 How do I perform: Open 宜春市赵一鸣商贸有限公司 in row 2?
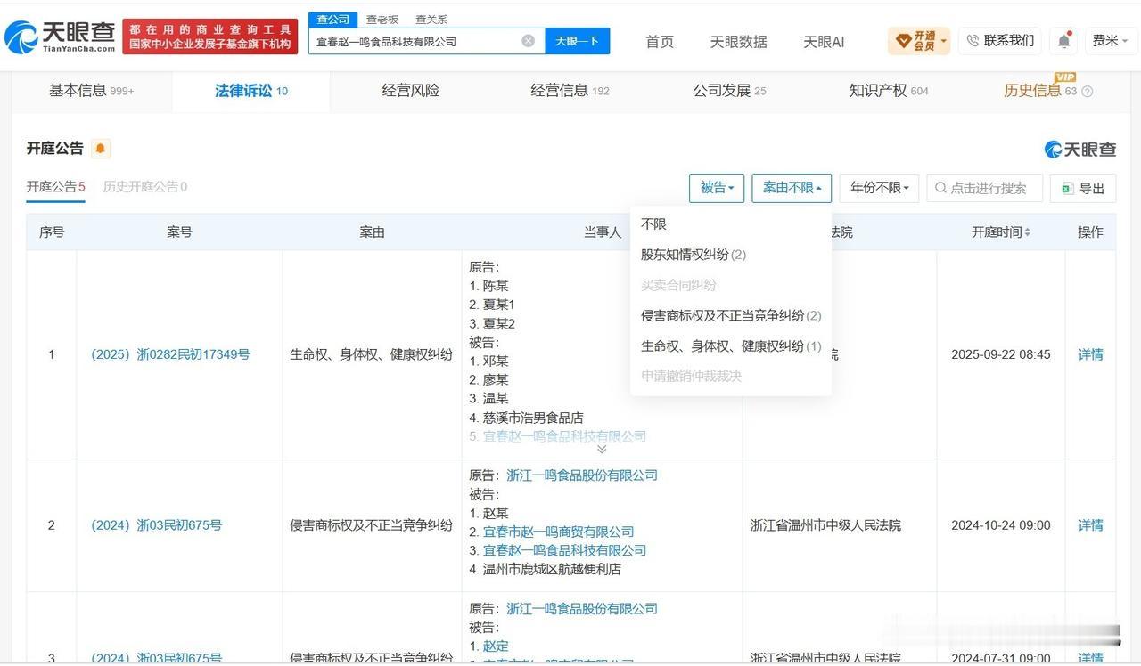[x=559, y=532]
